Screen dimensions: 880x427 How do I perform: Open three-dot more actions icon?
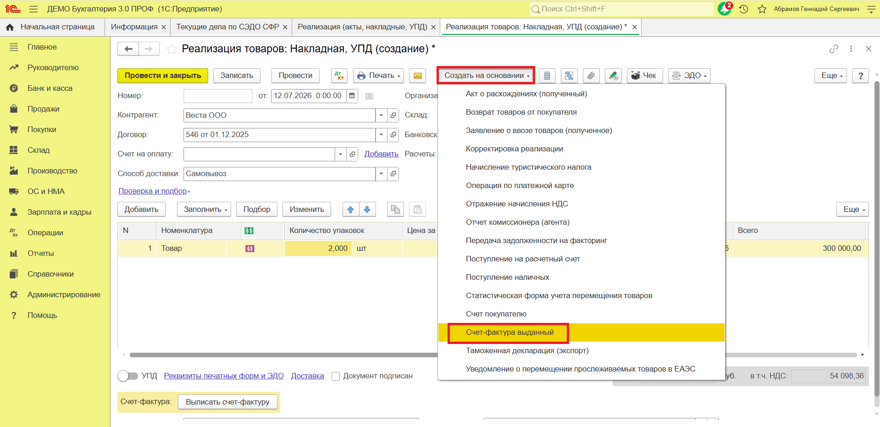pos(851,49)
